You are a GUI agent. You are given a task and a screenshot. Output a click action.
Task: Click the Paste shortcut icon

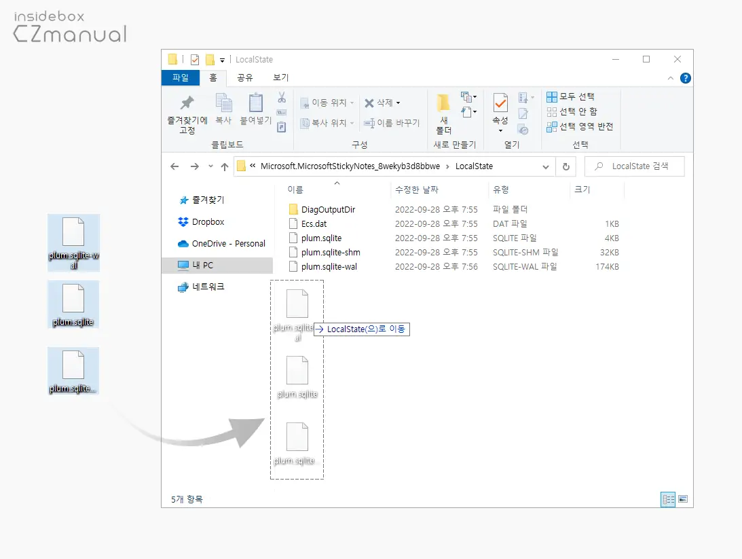(x=282, y=127)
